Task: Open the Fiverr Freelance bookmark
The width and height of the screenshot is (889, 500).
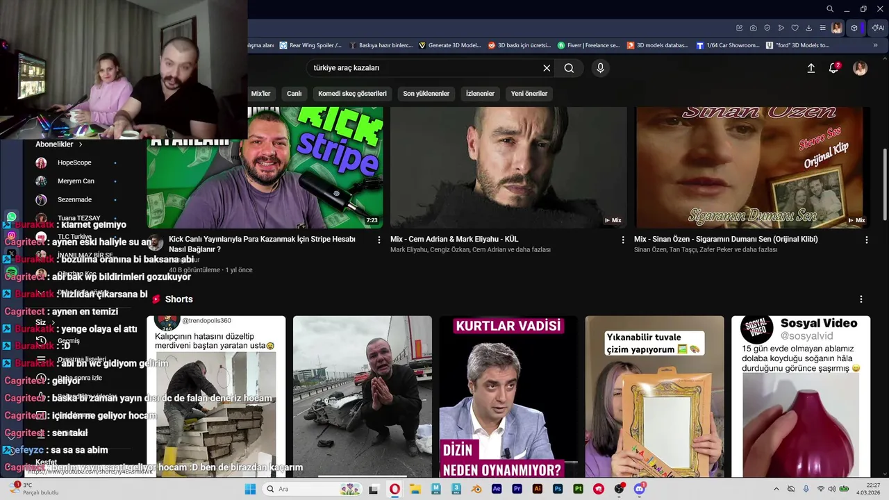Action: pyautogui.click(x=588, y=45)
